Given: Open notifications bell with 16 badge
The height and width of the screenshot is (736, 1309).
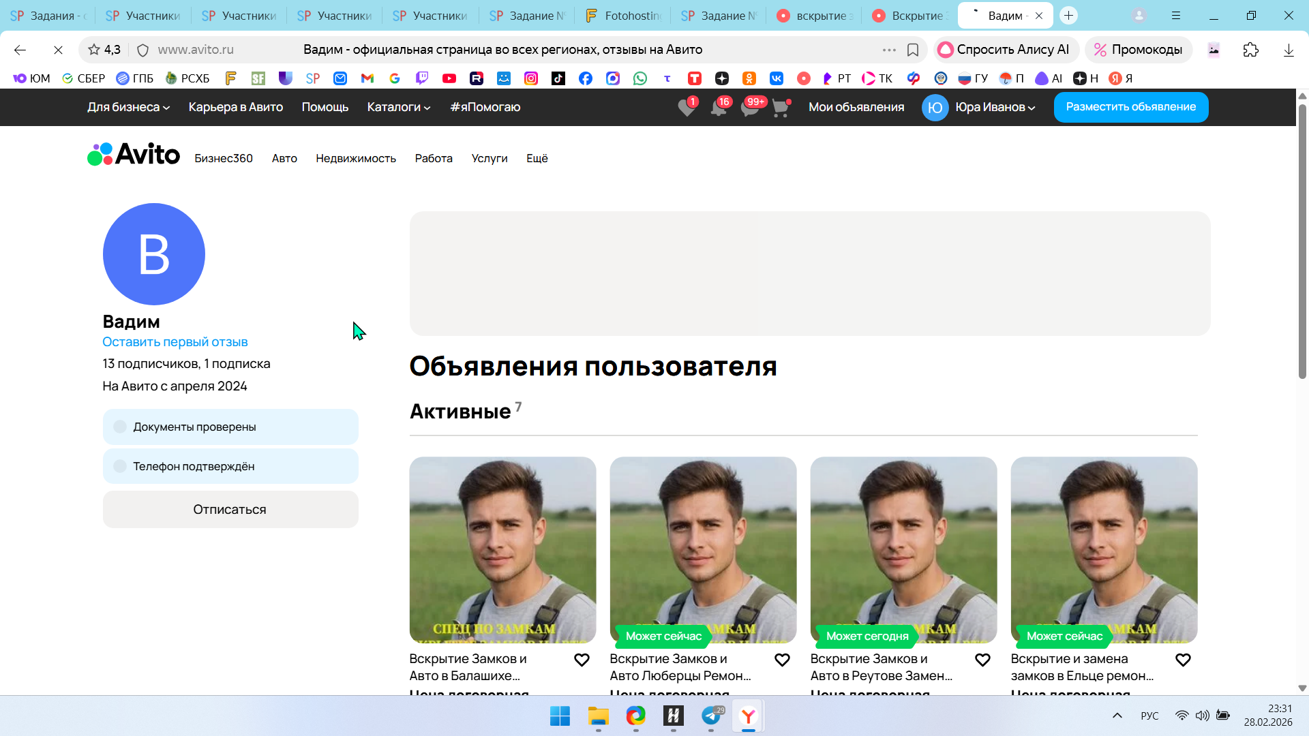Looking at the screenshot, I should 718,108.
